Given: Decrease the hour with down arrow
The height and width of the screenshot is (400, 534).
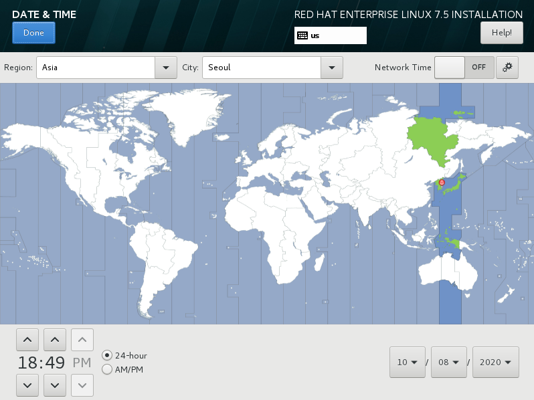Looking at the screenshot, I should point(27,385).
